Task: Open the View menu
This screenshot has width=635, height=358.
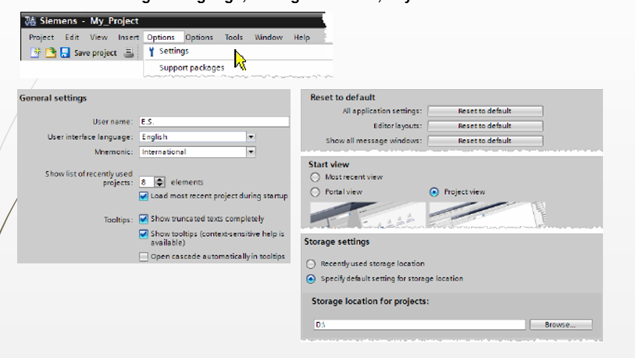Action: [99, 38]
